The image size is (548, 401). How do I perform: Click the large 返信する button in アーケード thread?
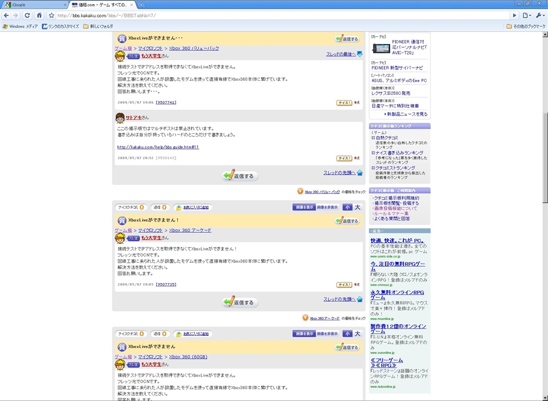pos(240,302)
